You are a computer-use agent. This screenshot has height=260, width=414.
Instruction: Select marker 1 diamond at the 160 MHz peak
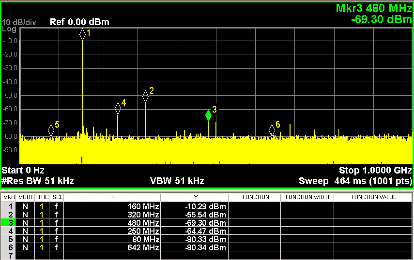82,34
